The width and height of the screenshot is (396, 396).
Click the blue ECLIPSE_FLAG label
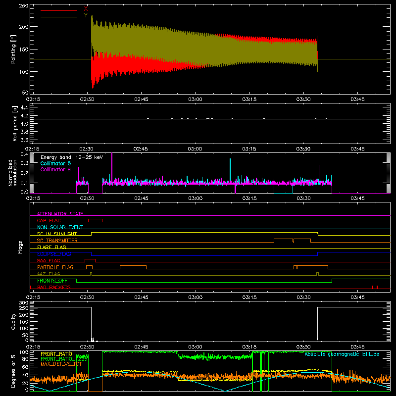pyautogui.click(x=54, y=254)
